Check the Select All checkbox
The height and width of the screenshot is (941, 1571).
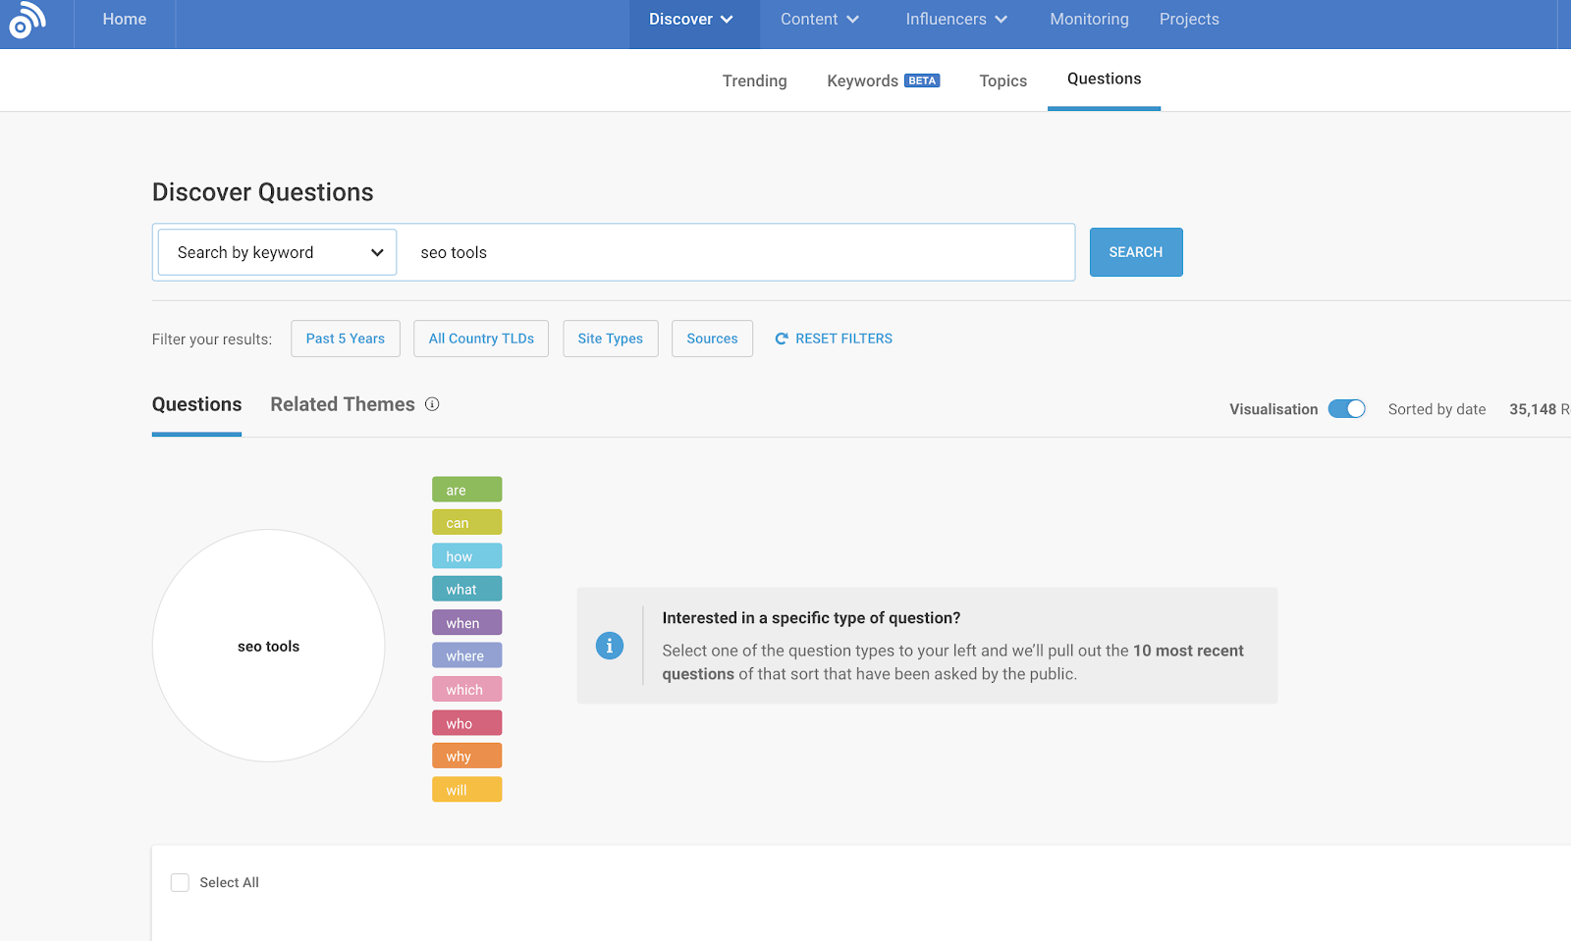[180, 882]
